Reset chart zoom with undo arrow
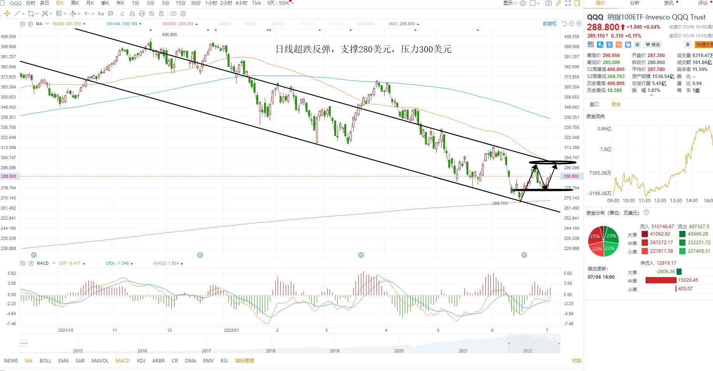Image resolution: width=713 pixels, height=371 pixels. [x=565, y=24]
